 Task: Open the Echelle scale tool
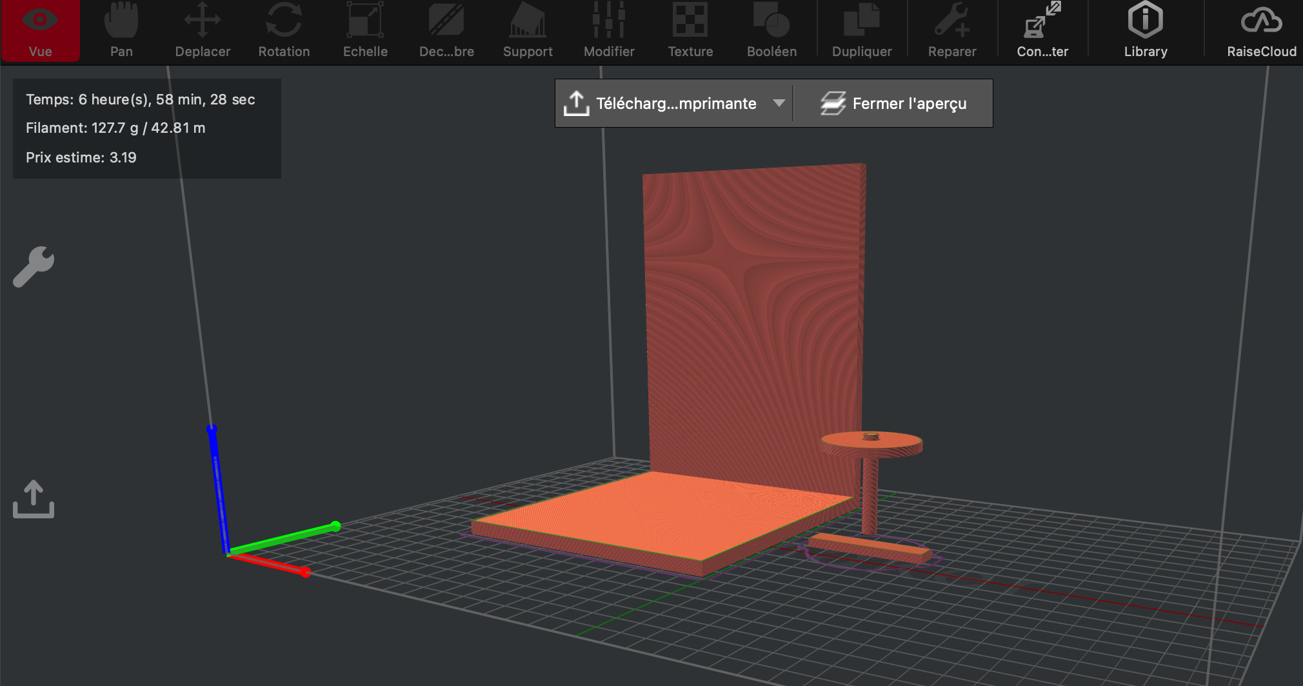(365, 30)
